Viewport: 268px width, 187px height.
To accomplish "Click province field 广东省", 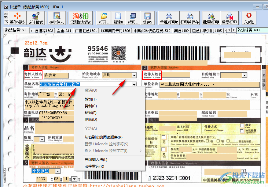I will pos(46,94).
